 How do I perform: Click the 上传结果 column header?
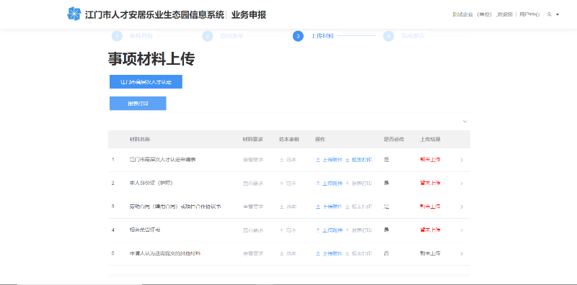click(x=431, y=140)
